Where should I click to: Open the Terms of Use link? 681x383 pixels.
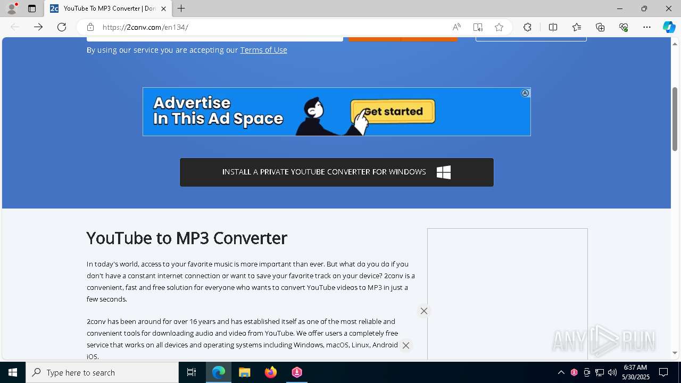[x=263, y=50]
